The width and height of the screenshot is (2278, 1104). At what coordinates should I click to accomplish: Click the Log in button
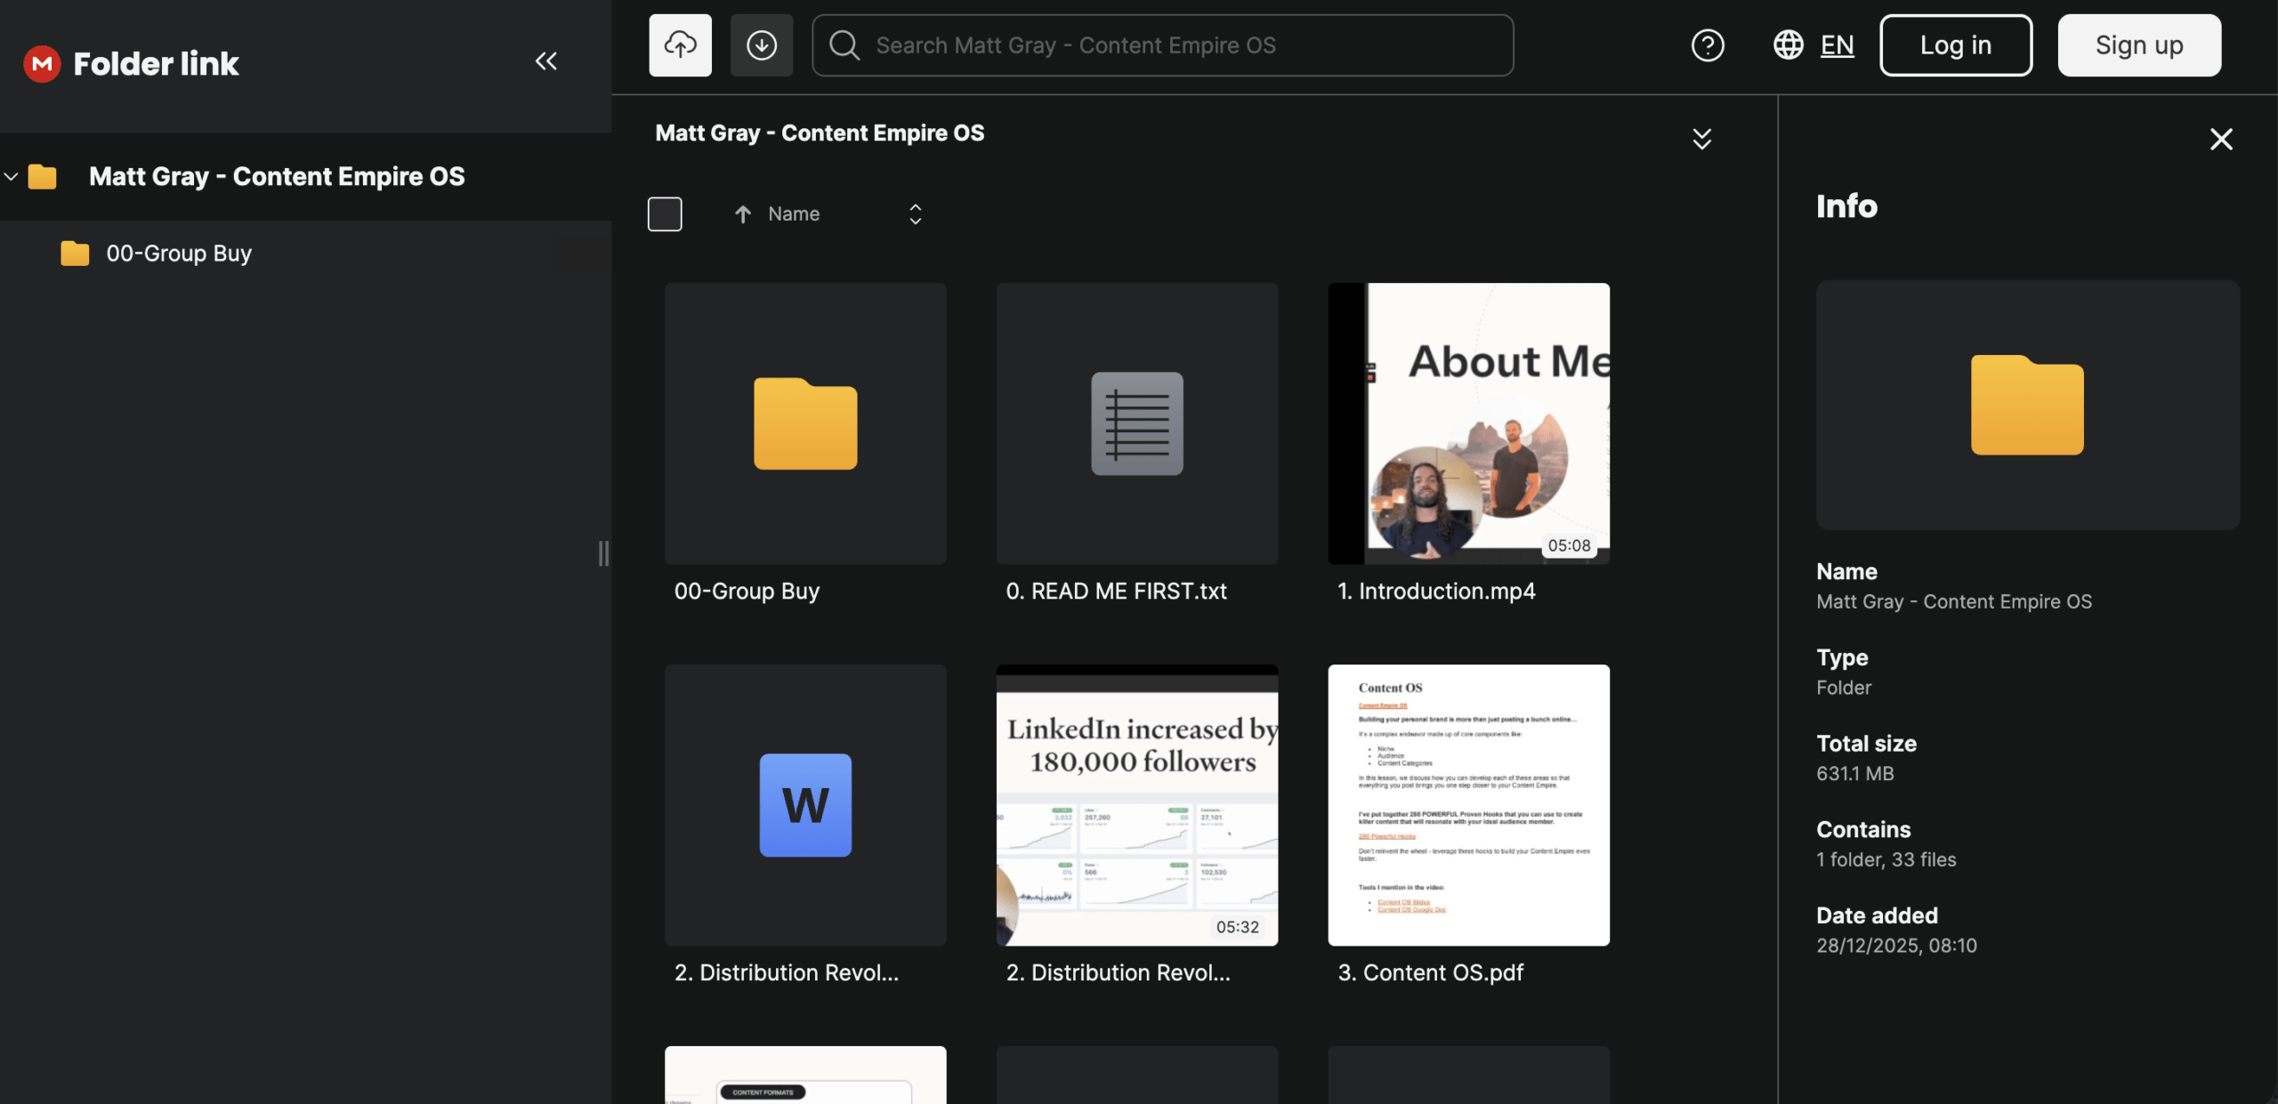(x=1955, y=45)
